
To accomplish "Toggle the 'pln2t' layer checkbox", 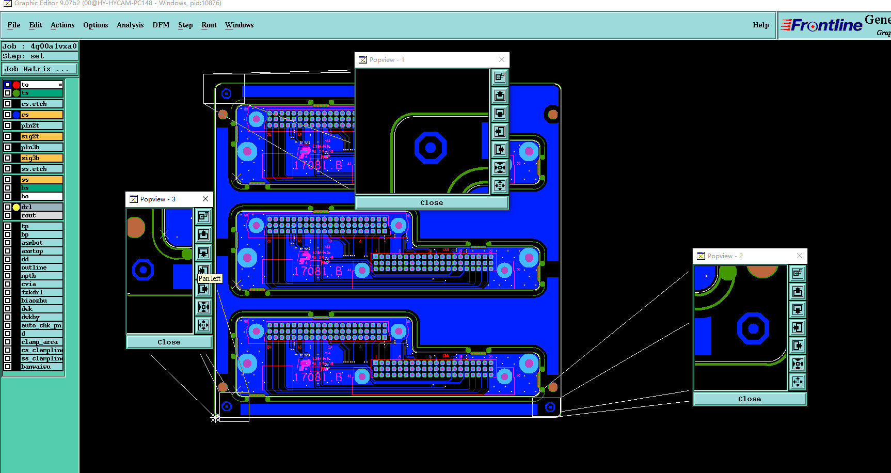I will pyautogui.click(x=8, y=125).
